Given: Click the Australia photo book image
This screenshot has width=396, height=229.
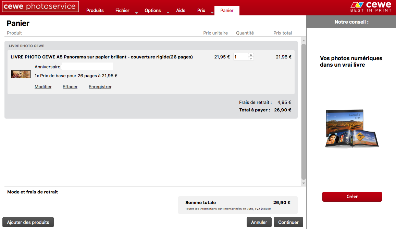Looking at the screenshot, I should 352,129.
